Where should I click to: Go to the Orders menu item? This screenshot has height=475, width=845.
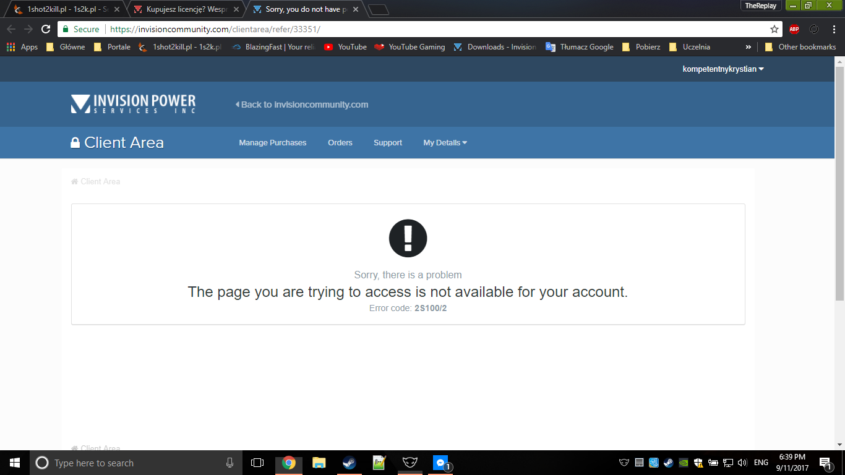click(x=340, y=143)
